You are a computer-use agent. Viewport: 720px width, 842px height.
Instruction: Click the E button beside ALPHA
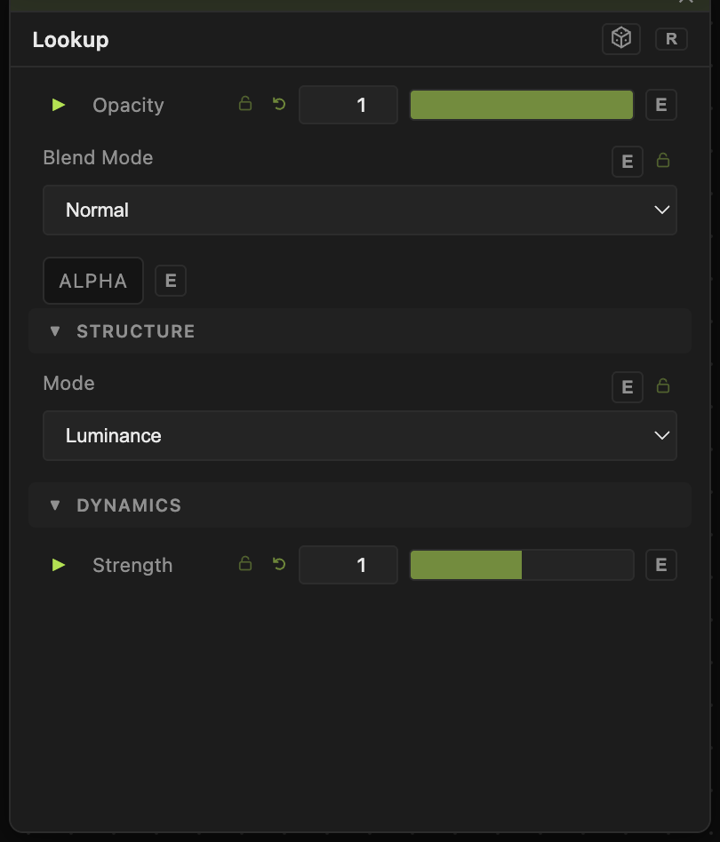171,281
